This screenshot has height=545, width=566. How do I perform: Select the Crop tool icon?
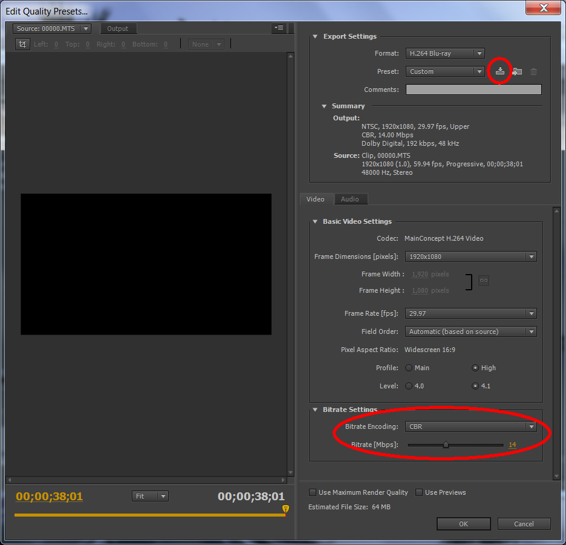tap(22, 44)
